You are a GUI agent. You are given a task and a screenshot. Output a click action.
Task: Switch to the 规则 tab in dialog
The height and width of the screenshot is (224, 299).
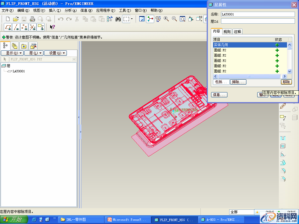click(x=227, y=32)
